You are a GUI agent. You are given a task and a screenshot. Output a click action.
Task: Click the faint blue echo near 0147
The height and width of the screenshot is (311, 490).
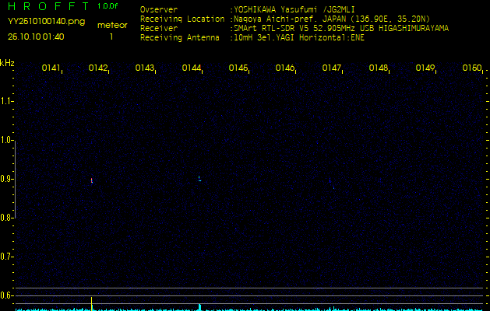(330, 181)
